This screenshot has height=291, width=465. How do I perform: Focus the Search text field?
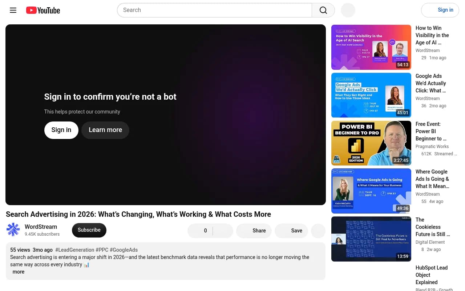point(214,10)
